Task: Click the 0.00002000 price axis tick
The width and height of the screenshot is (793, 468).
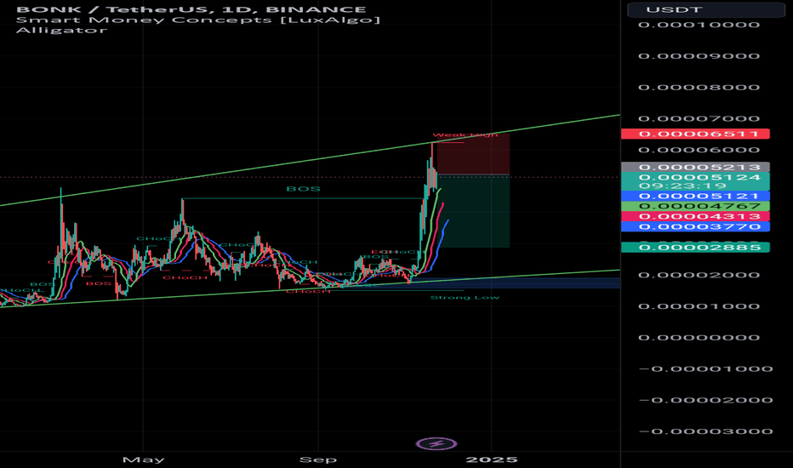Action: tap(699, 275)
